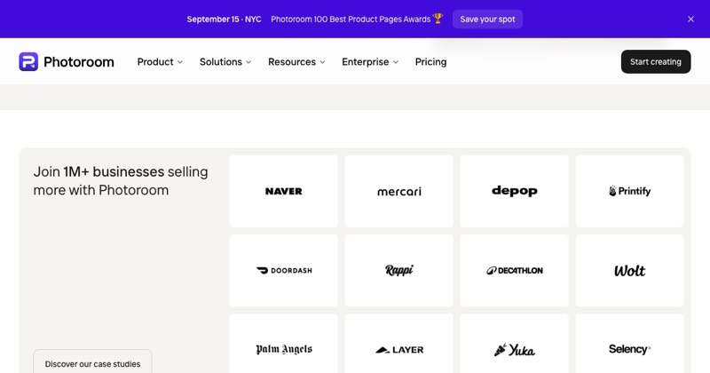The width and height of the screenshot is (710, 373).
Task: Click the September 15 · NYC text
Action: (225, 19)
